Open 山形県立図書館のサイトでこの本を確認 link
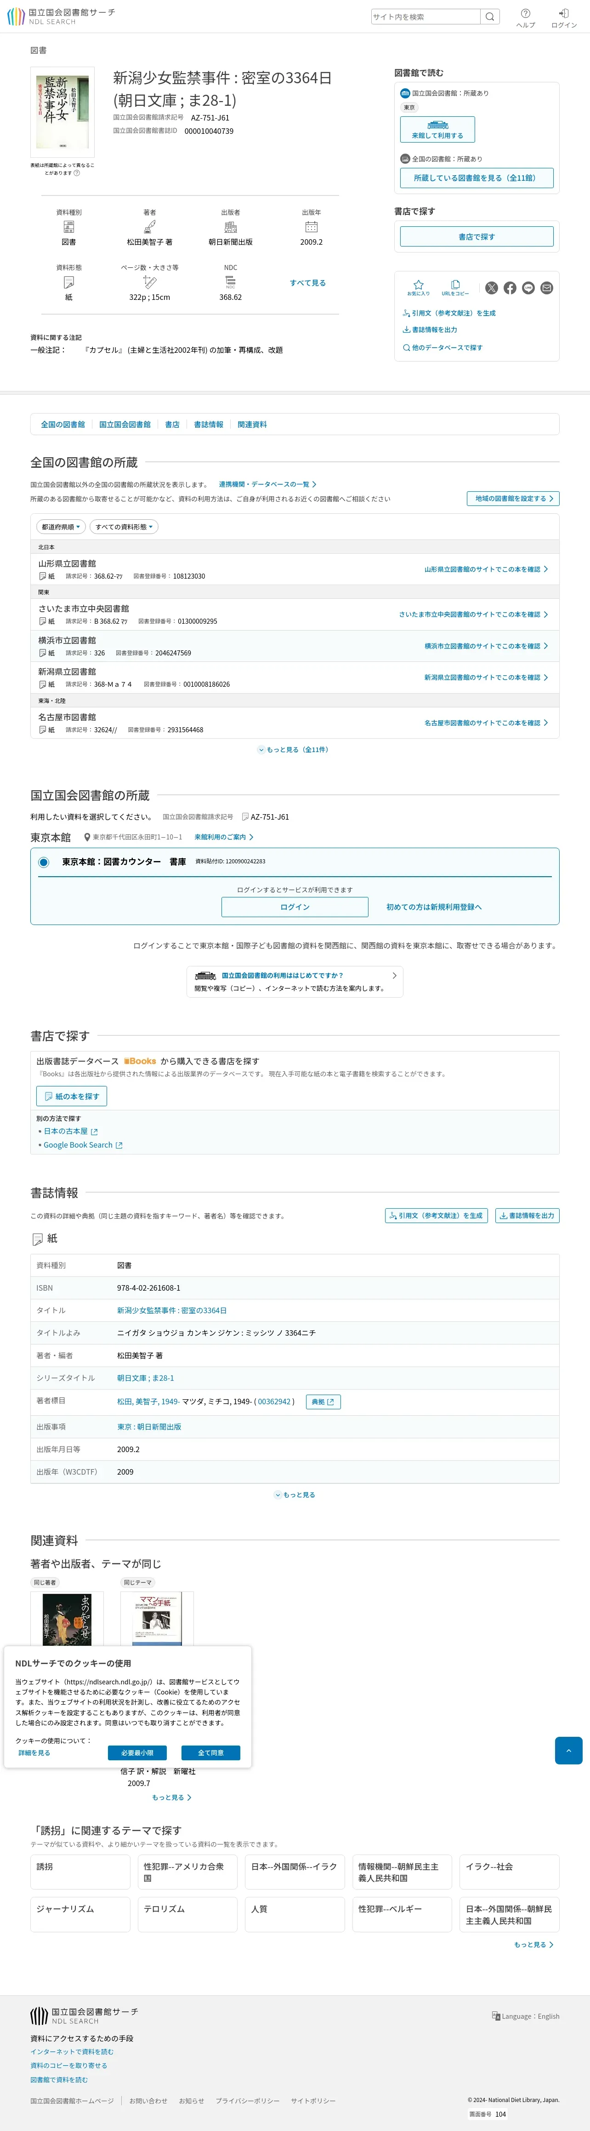 (486, 569)
